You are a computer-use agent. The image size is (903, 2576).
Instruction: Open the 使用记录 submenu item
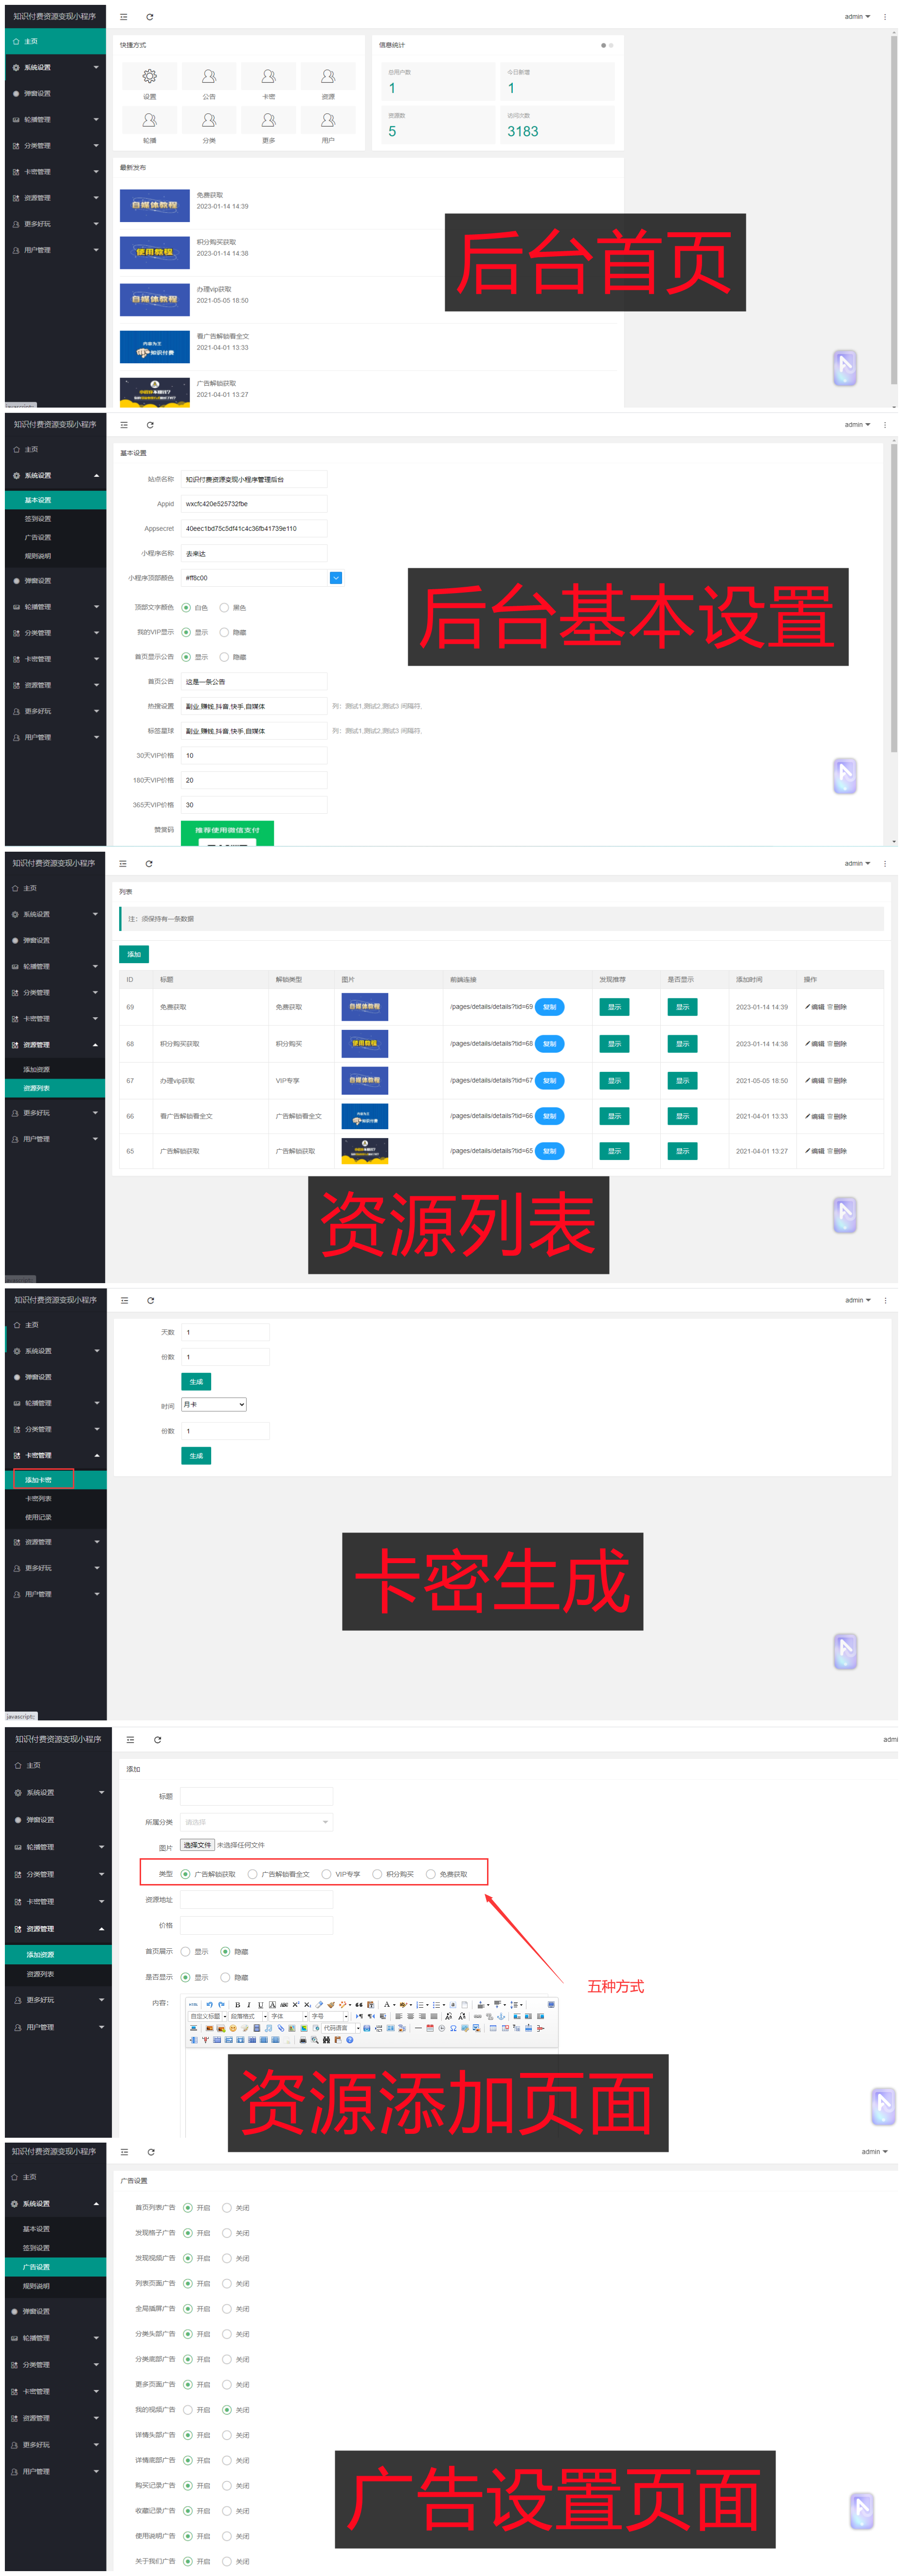point(56,1518)
